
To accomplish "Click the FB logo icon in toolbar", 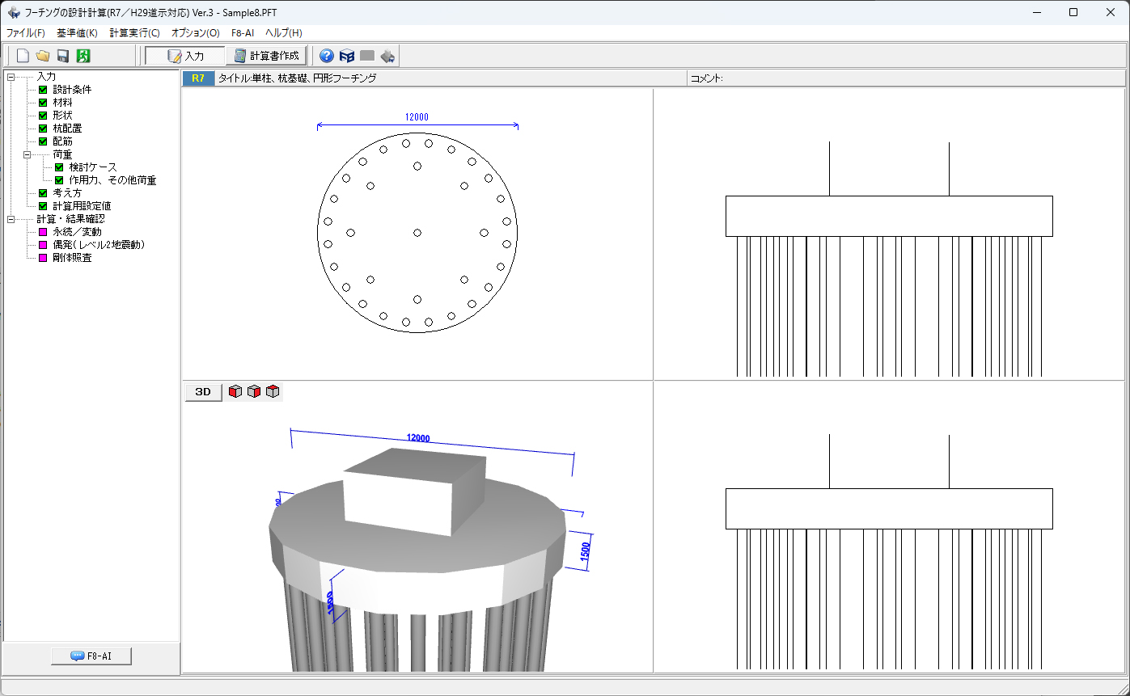I will click(347, 56).
